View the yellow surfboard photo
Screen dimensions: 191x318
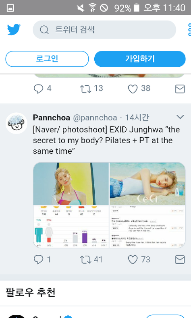pyautogui.click(x=71, y=184)
